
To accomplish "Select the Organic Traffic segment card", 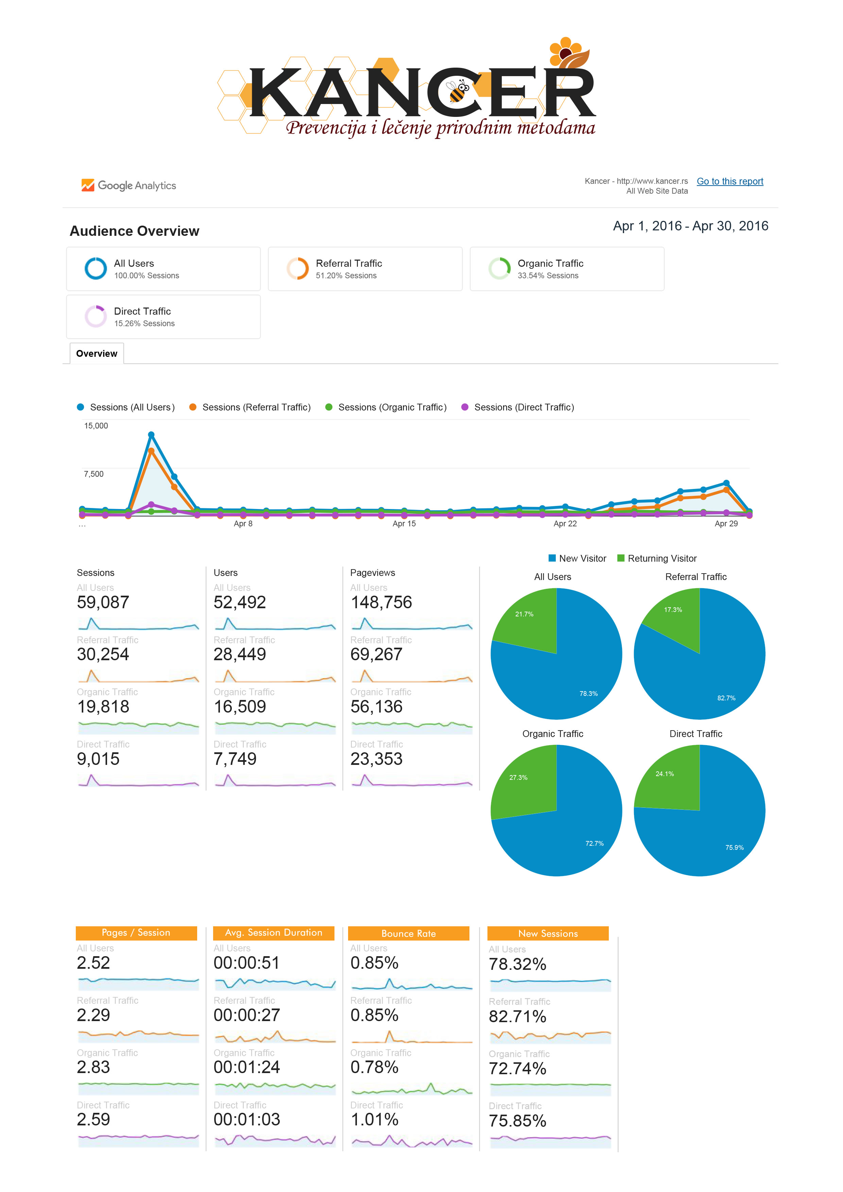I will [x=567, y=269].
